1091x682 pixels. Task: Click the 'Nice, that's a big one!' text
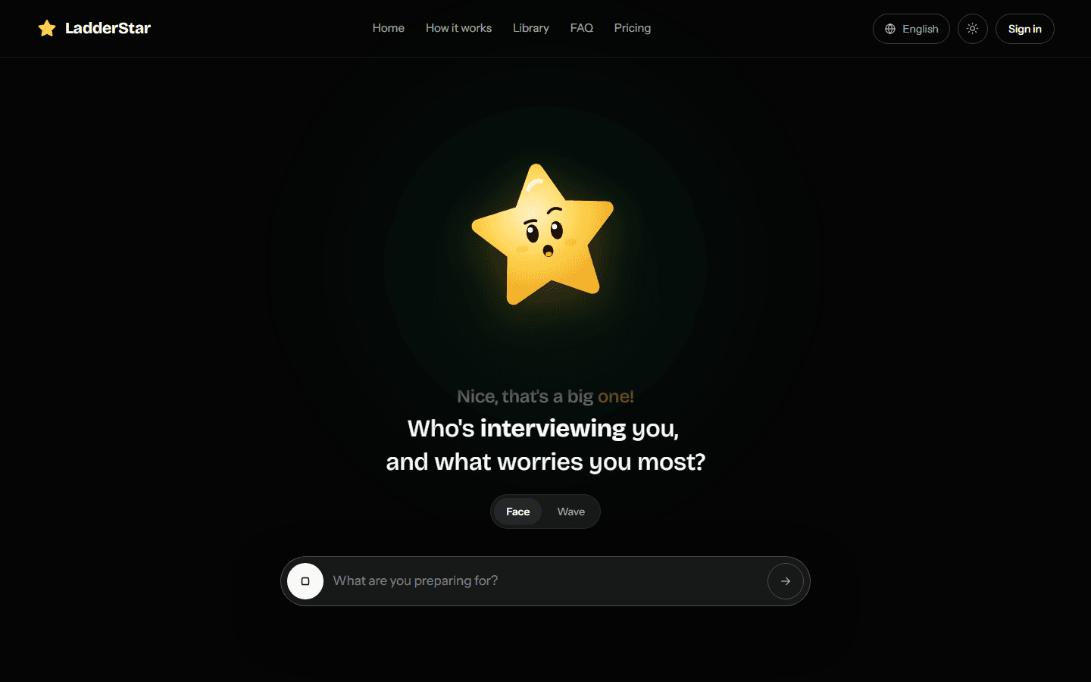click(x=545, y=396)
